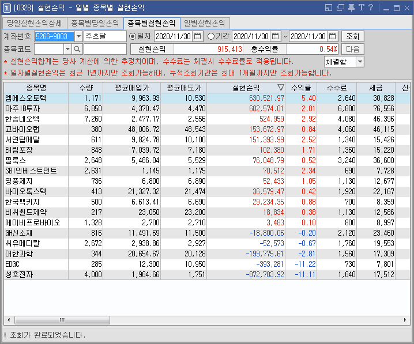Click the account name field 주초달

(105, 36)
